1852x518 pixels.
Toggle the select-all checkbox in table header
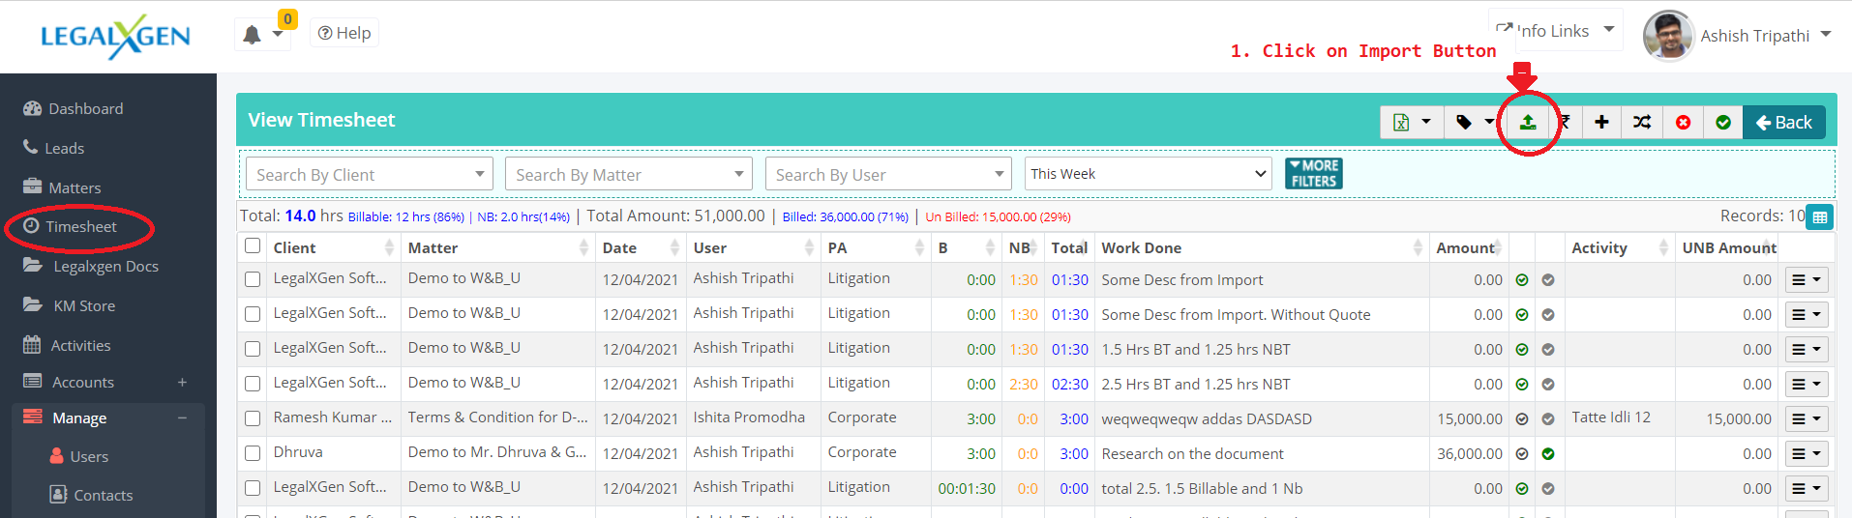pyautogui.click(x=253, y=246)
